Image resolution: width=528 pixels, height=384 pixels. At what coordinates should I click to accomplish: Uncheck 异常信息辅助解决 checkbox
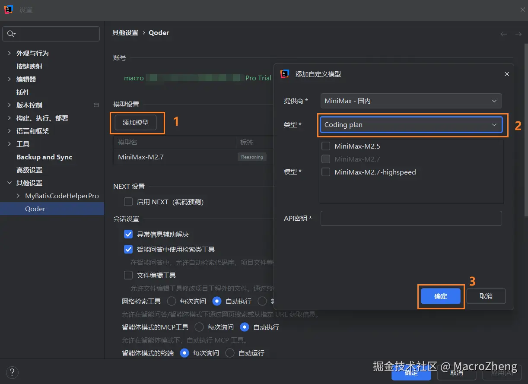pyautogui.click(x=128, y=234)
